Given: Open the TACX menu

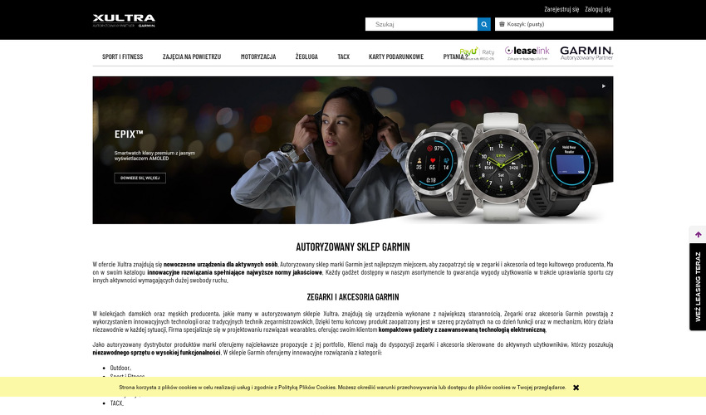Looking at the screenshot, I should (x=344, y=56).
